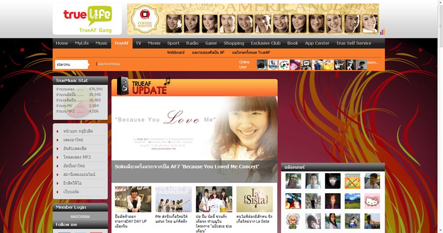Click the song count value 476,941
This screenshot has width=443, height=233.
96,89
